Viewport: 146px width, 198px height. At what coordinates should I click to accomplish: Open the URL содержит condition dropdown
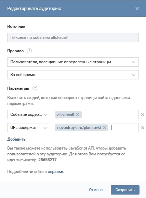tap(29, 128)
